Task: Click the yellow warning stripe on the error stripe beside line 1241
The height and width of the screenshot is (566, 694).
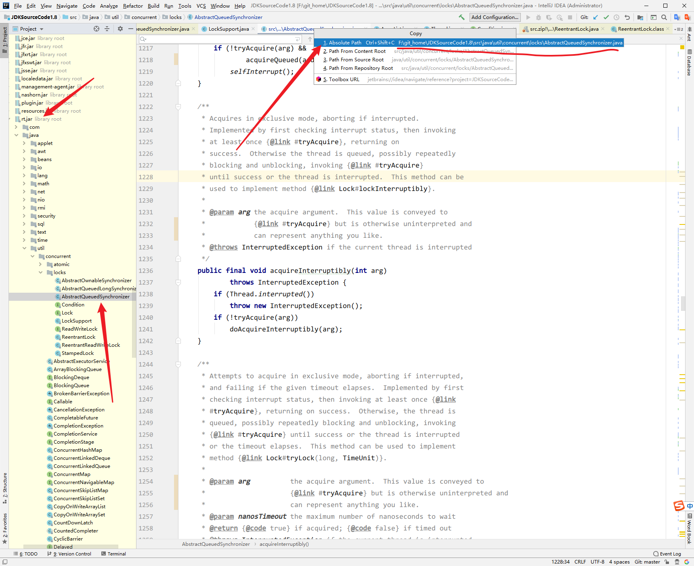Action: click(x=682, y=330)
